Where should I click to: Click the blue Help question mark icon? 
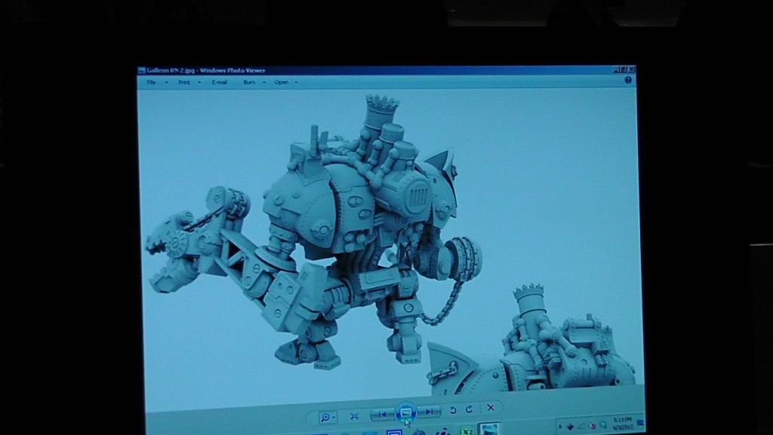628,80
